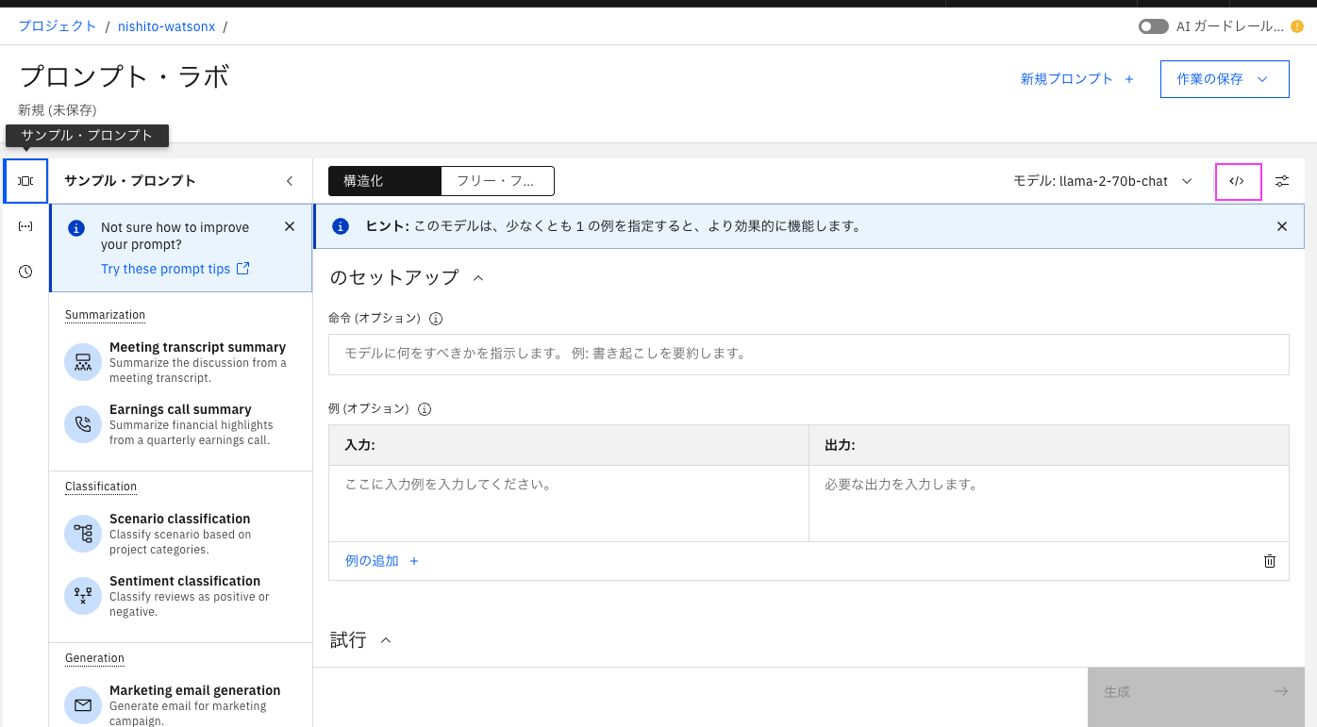This screenshot has width=1317, height=727.
Task: Switch to the フリー・フ... tab
Action: click(497, 181)
